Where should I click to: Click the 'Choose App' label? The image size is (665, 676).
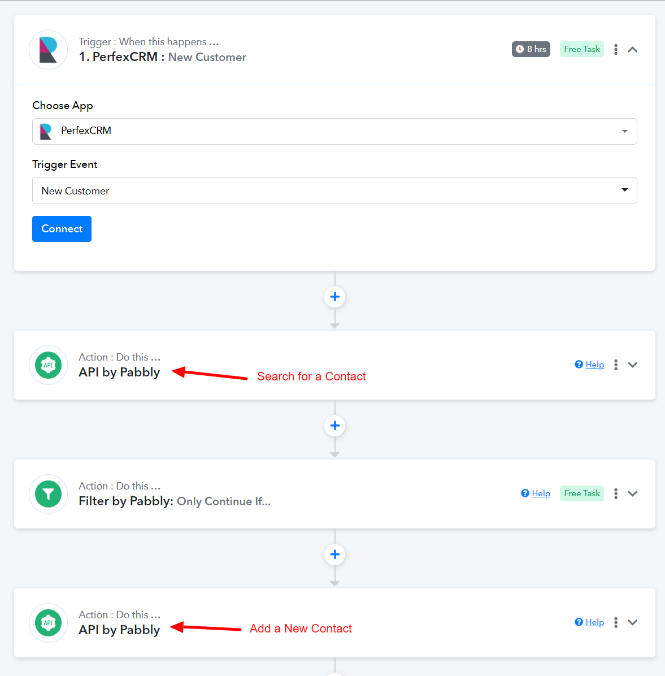[x=63, y=106]
